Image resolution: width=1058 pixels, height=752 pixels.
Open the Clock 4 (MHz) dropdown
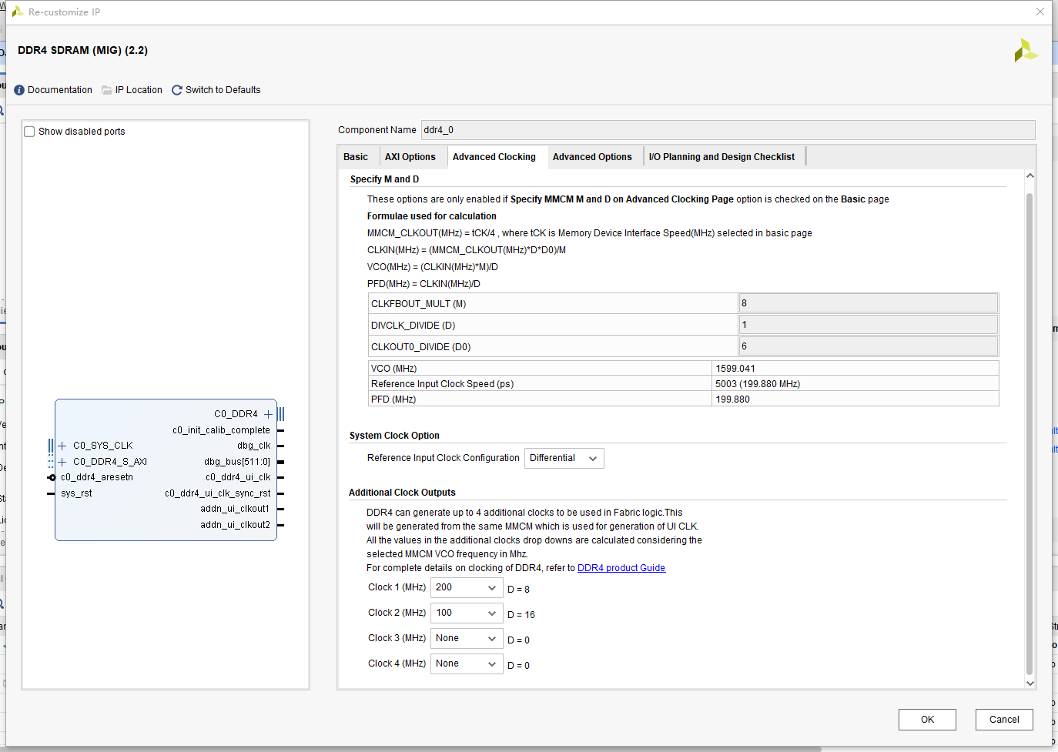tap(467, 664)
